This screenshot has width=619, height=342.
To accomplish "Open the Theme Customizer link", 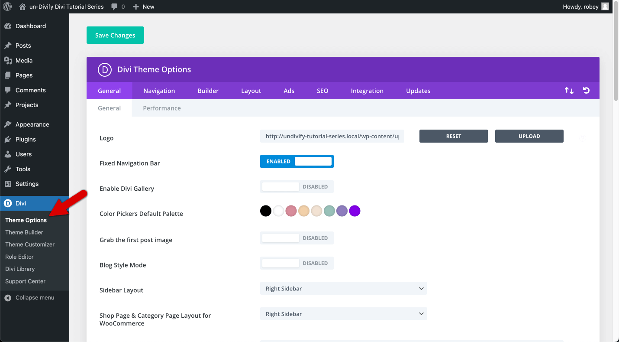I will click(x=30, y=244).
